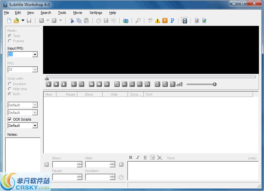Screen dimensions: 264x191
Task: Open the Settings menu
Action: coord(96,13)
